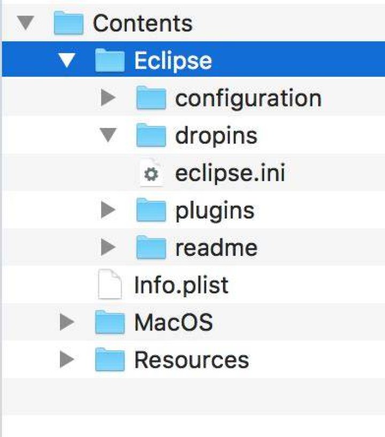The width and height of the screenshot is (385, 437).
Task: Expand the plugins folder triangle
Action: pos(108,209)
